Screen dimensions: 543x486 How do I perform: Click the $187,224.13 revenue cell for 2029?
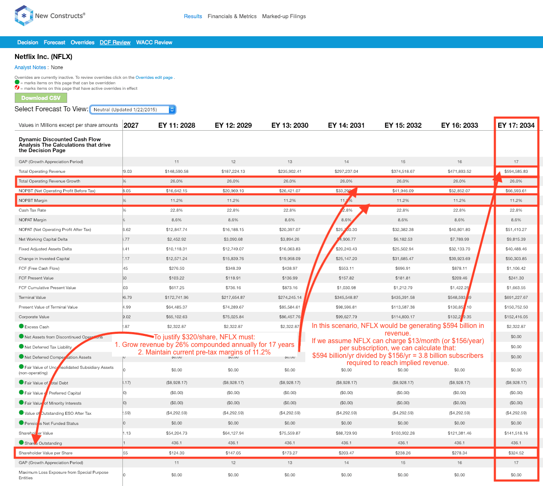coord(233,172)
